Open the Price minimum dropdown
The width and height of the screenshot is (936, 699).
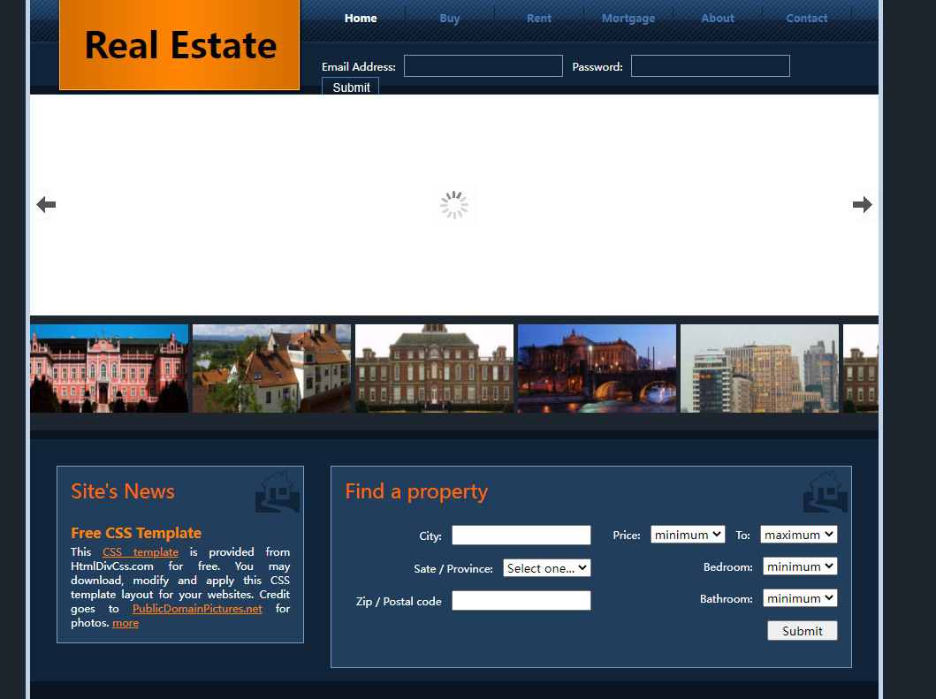point(688,535)
